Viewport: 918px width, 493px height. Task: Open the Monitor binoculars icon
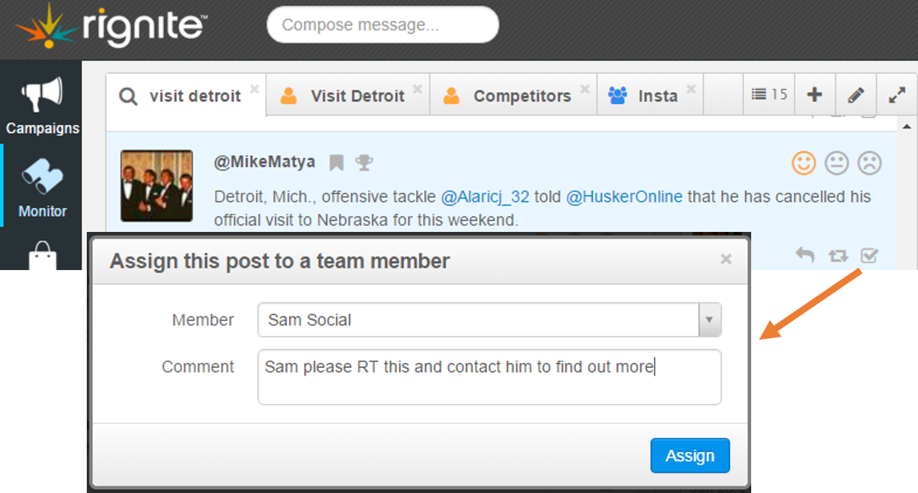[42, 177]
